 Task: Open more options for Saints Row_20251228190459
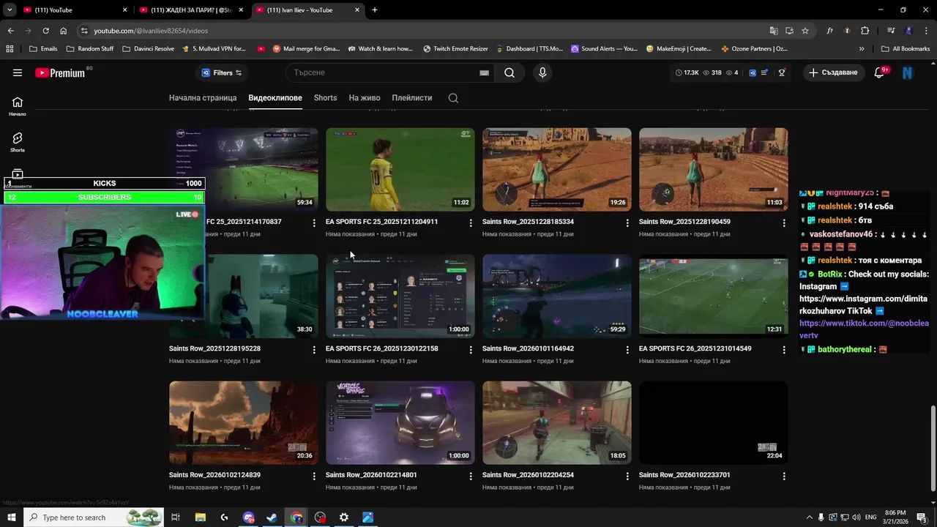pyautogui.click(x=784, y=223)
